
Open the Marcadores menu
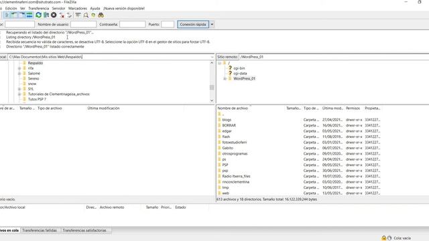click(78, 9)
